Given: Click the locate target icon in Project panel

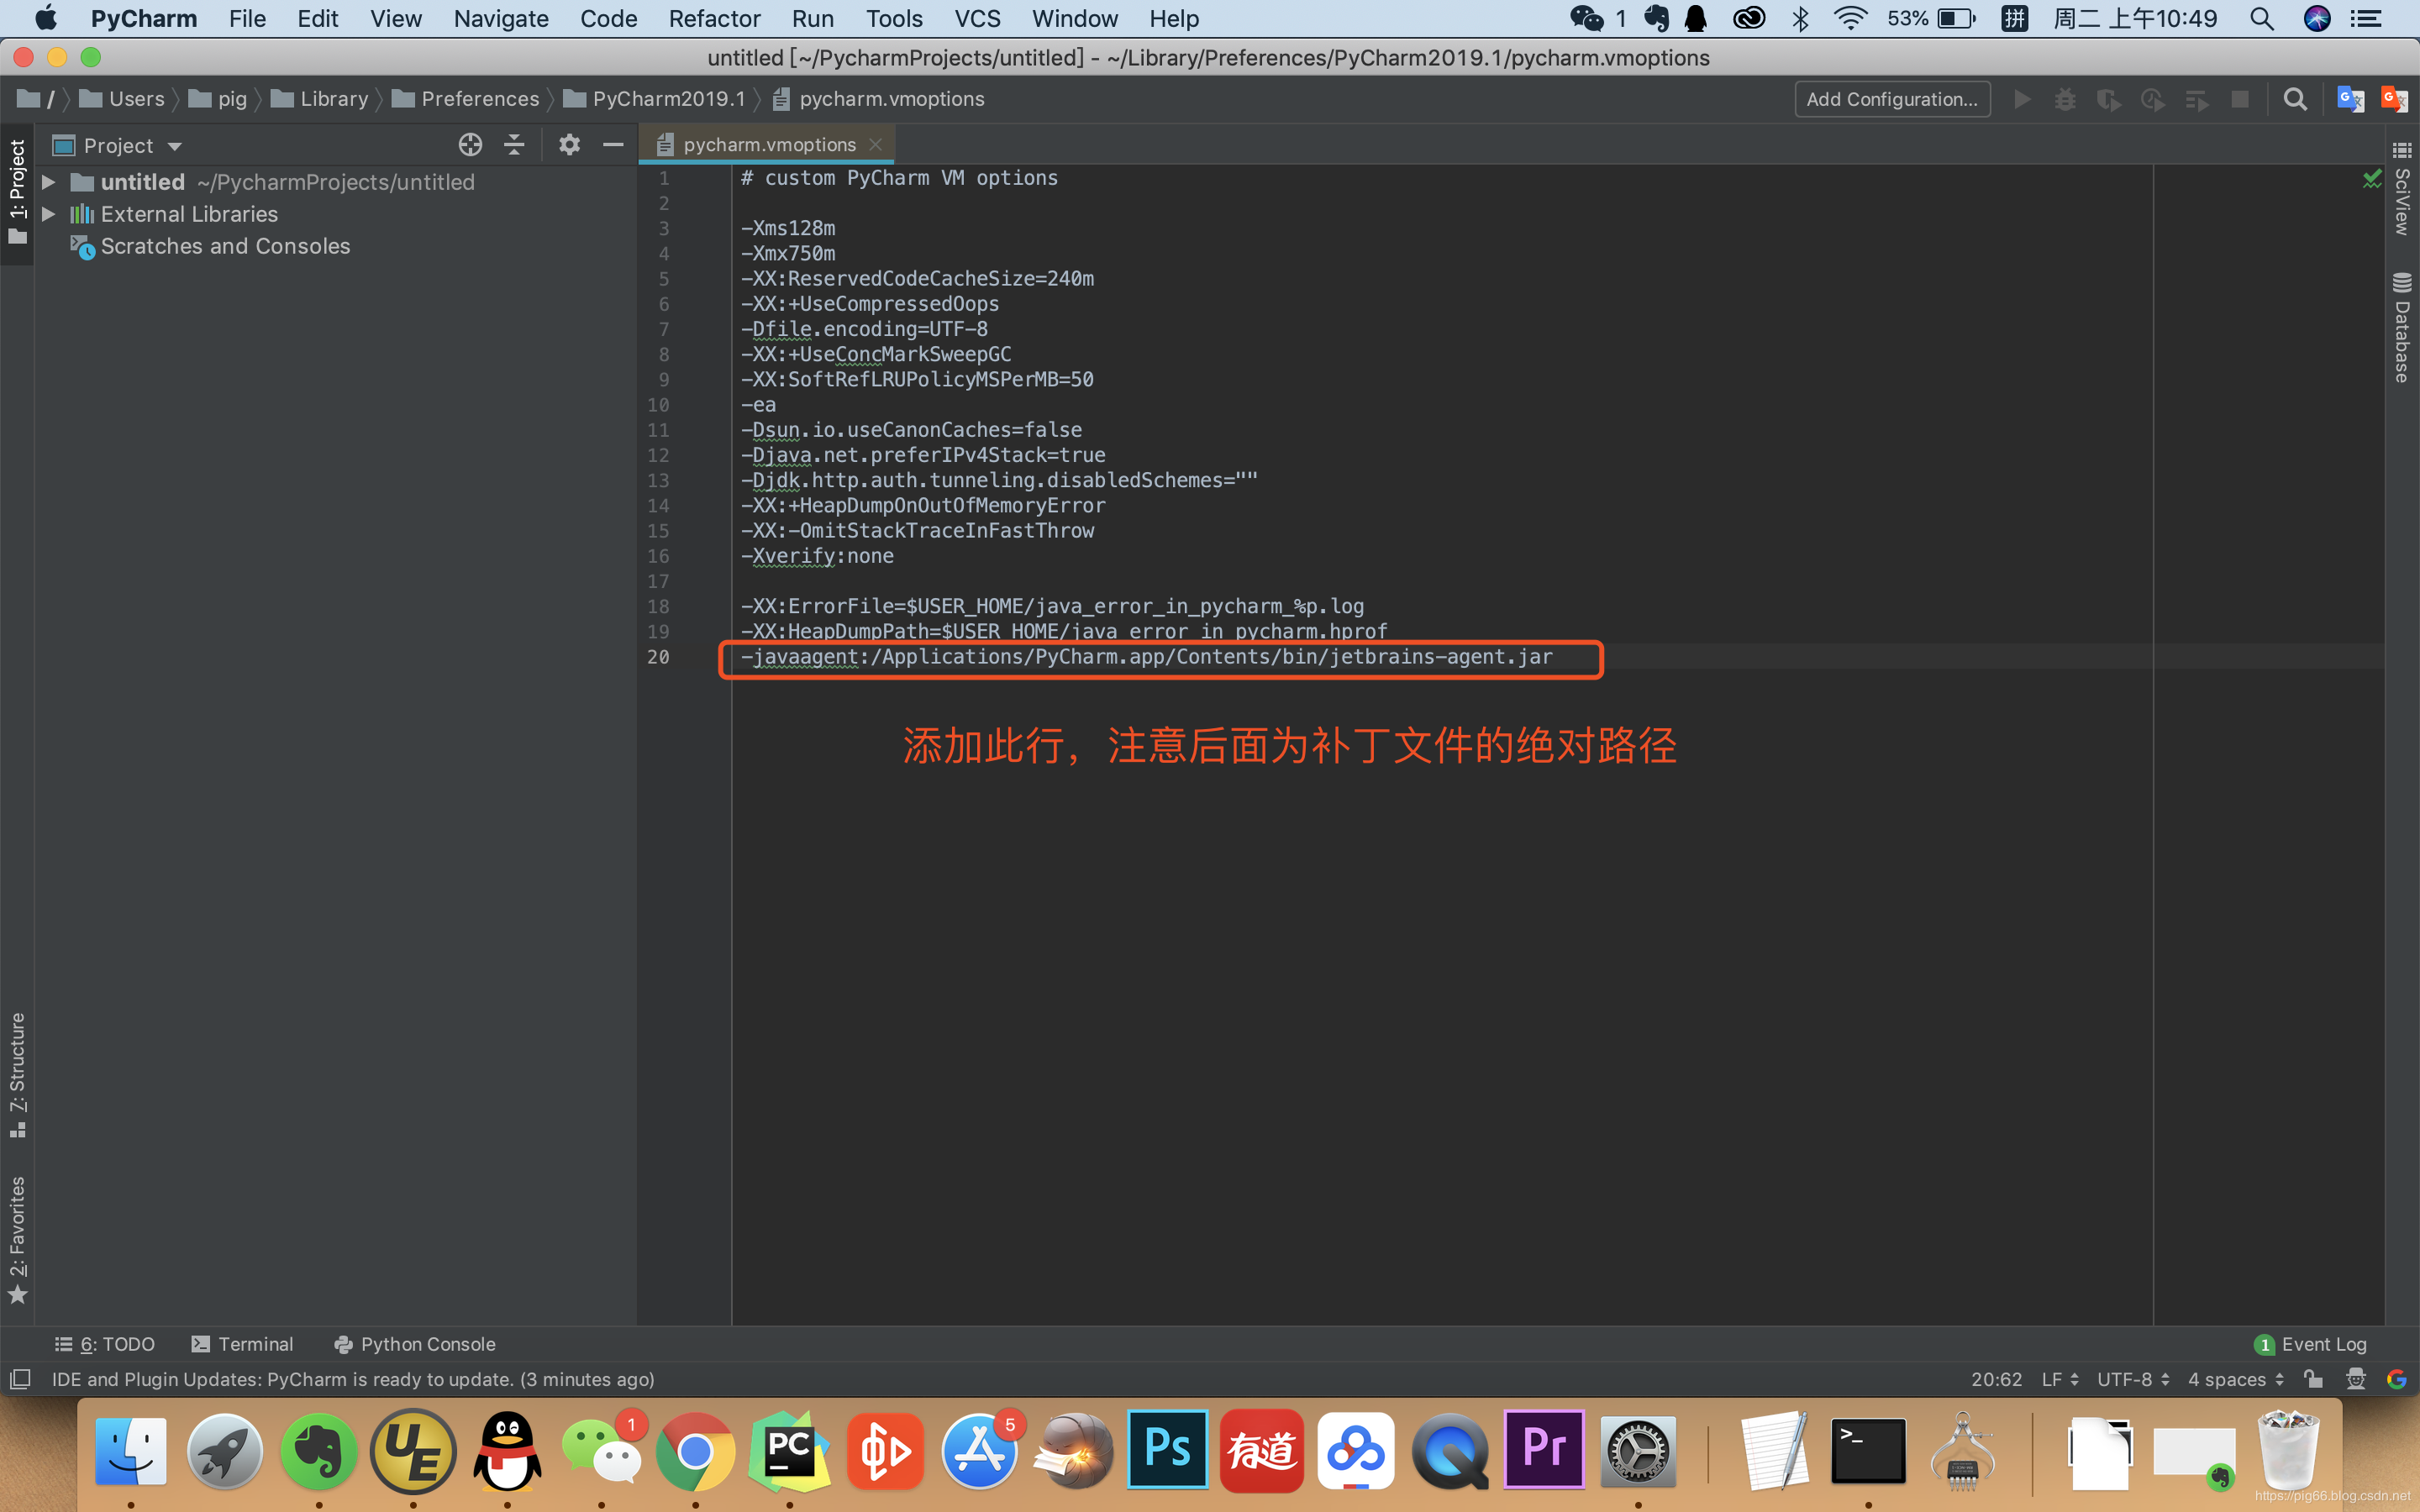Looking at the screenshot, I should click(x=470, y=145).
